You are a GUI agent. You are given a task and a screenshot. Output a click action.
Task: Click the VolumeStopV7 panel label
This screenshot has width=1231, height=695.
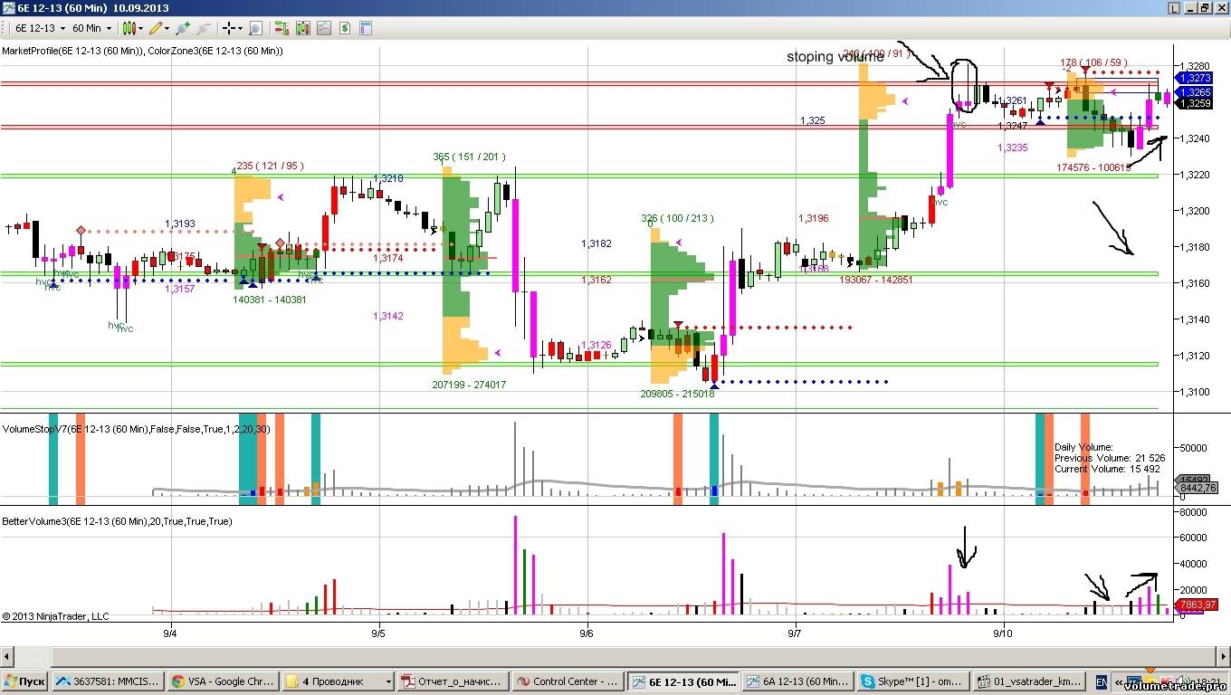pyautogui.click(x=136, y=428)
